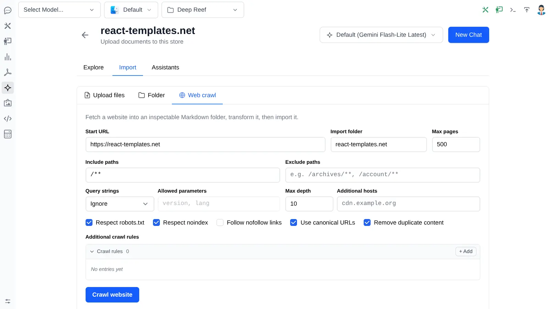Click the green tools icon in the top bar
The height and width of the screenshot is (309, 550).
485,10
